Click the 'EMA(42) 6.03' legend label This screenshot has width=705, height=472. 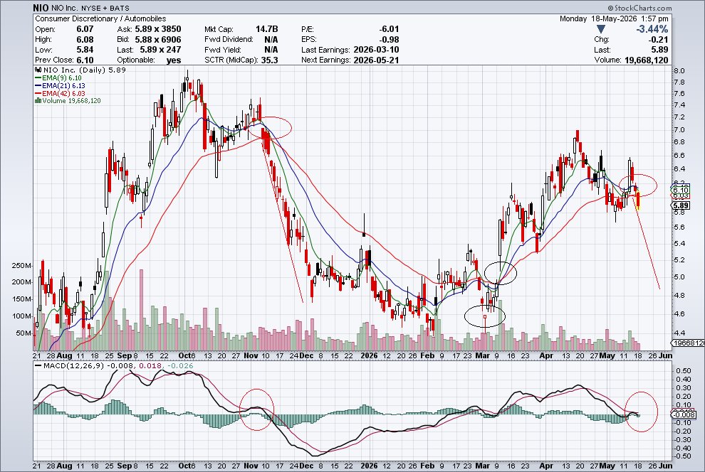click(64, 93)
